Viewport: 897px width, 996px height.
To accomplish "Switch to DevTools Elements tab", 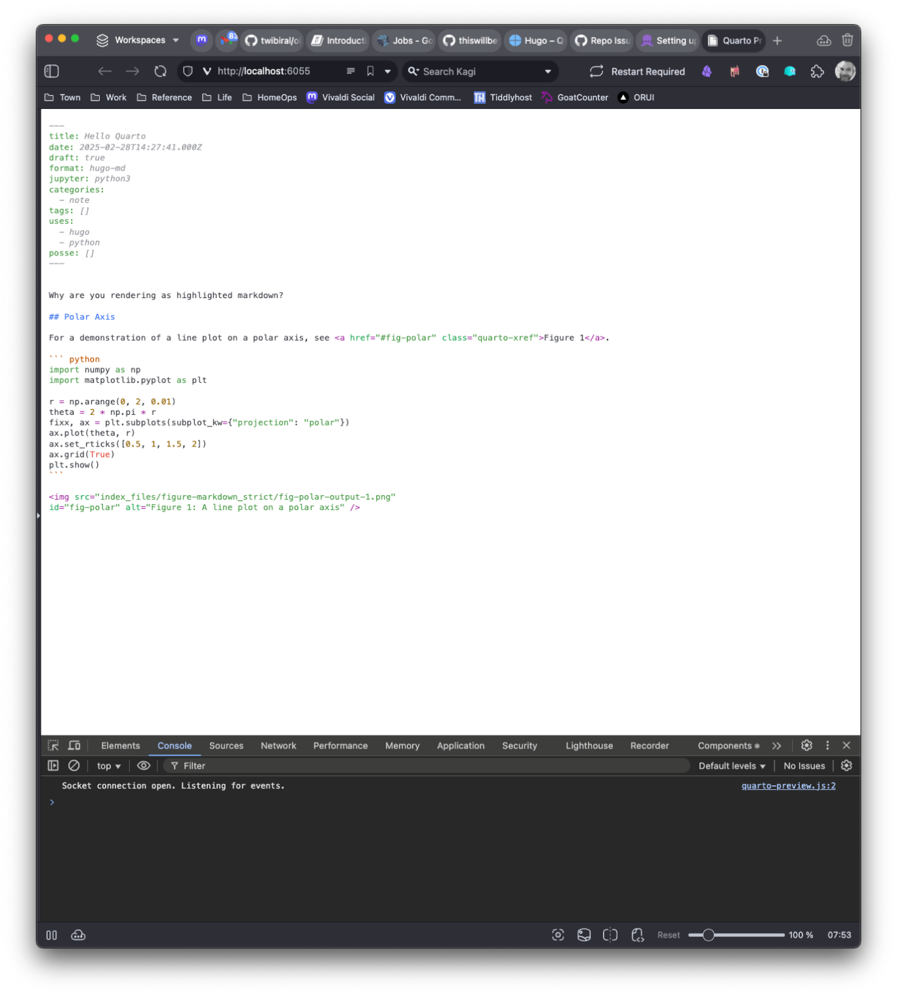I will click(121, 746).
